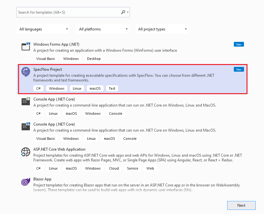Click the ASP.NET Core globe icon
This screenshot has height=214, width=264.
click(26, 152)
